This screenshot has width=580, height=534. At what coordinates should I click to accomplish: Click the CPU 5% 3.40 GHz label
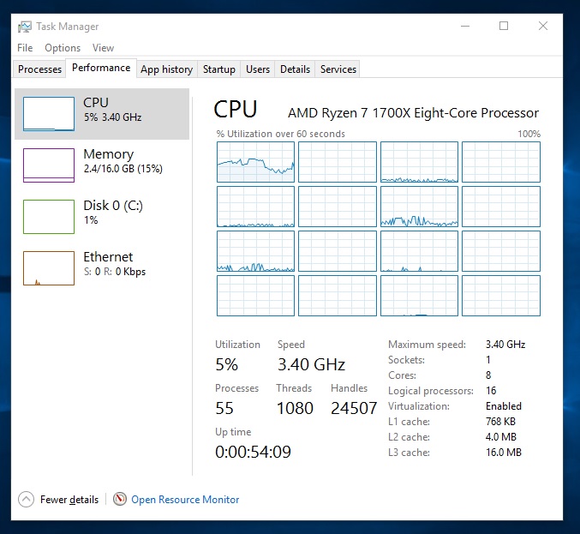pyautogui.click(x=112, y=110)
